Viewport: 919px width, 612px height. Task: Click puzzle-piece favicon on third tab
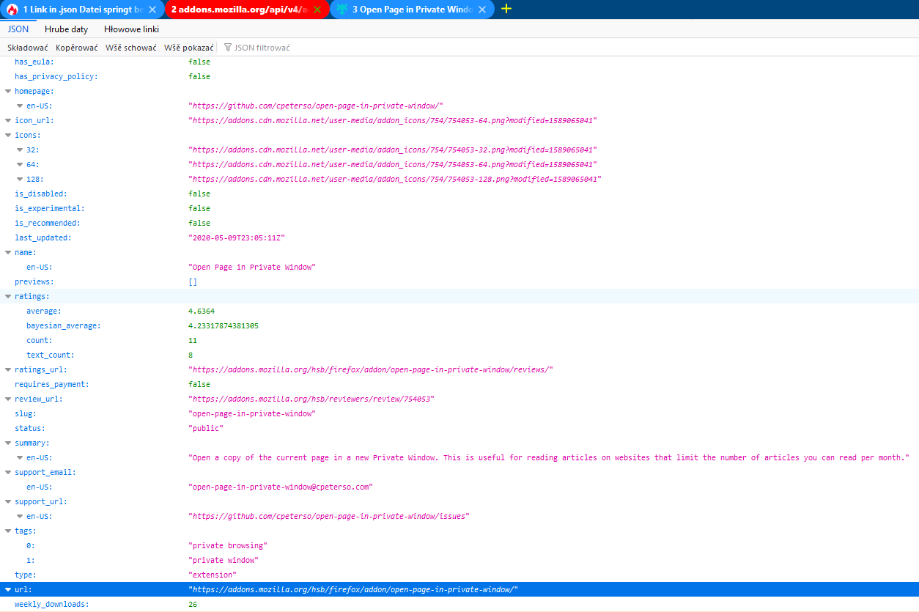point(342,10)
